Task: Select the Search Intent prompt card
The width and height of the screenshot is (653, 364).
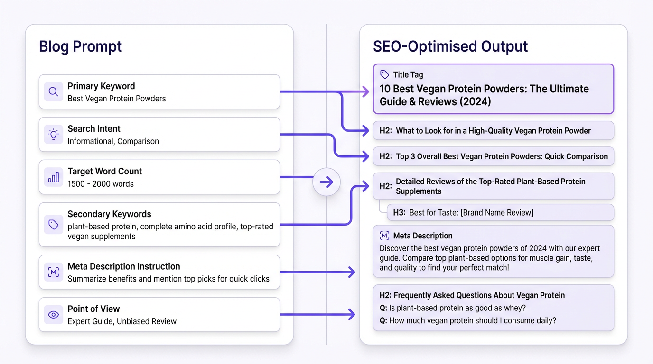Action: (x=159, y=134)
